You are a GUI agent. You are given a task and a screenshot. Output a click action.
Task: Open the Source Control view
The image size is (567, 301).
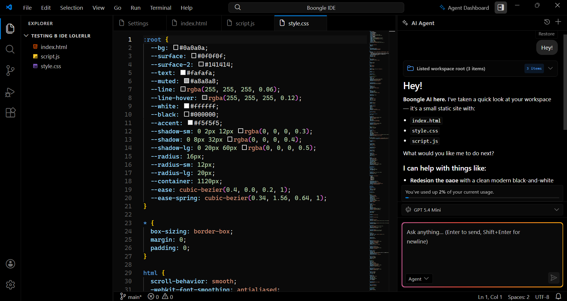tap(10, 71)
